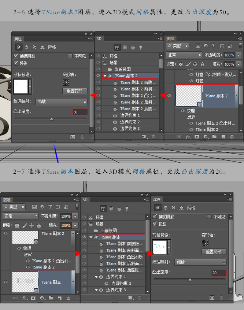Image resolution: width=244 pixels, height=310 pixels.
Task: Delete layer using trash icon in lower layers panel
Action: coord(69,298)
